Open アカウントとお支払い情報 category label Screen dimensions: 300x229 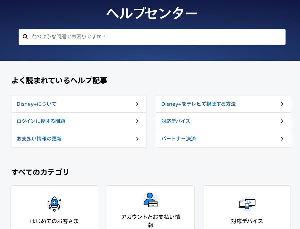[151, 221]
